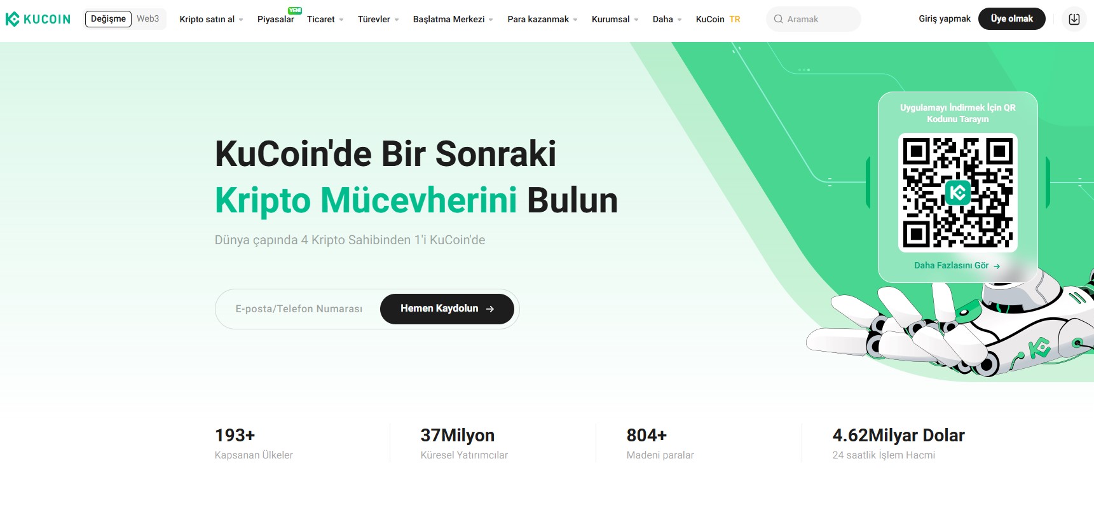Select the Değişme toggle option
The width and height of the screenshot is (1094, 524).
tap(108, 19)
